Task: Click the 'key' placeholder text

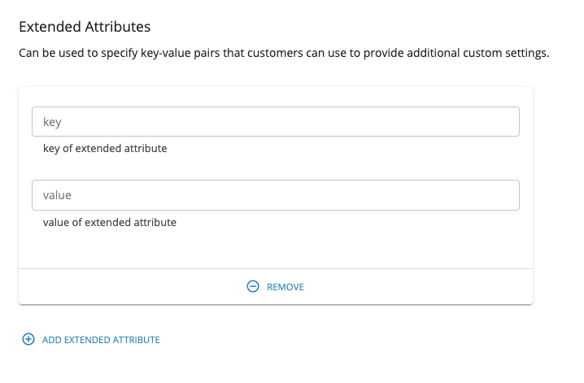Action: pyautogui.click(x=52, y=122)
